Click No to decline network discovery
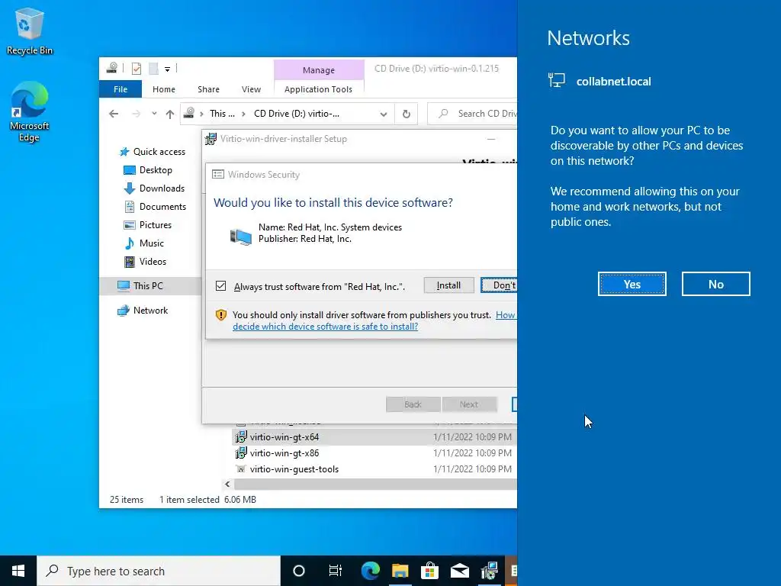 tap(715, 284)
